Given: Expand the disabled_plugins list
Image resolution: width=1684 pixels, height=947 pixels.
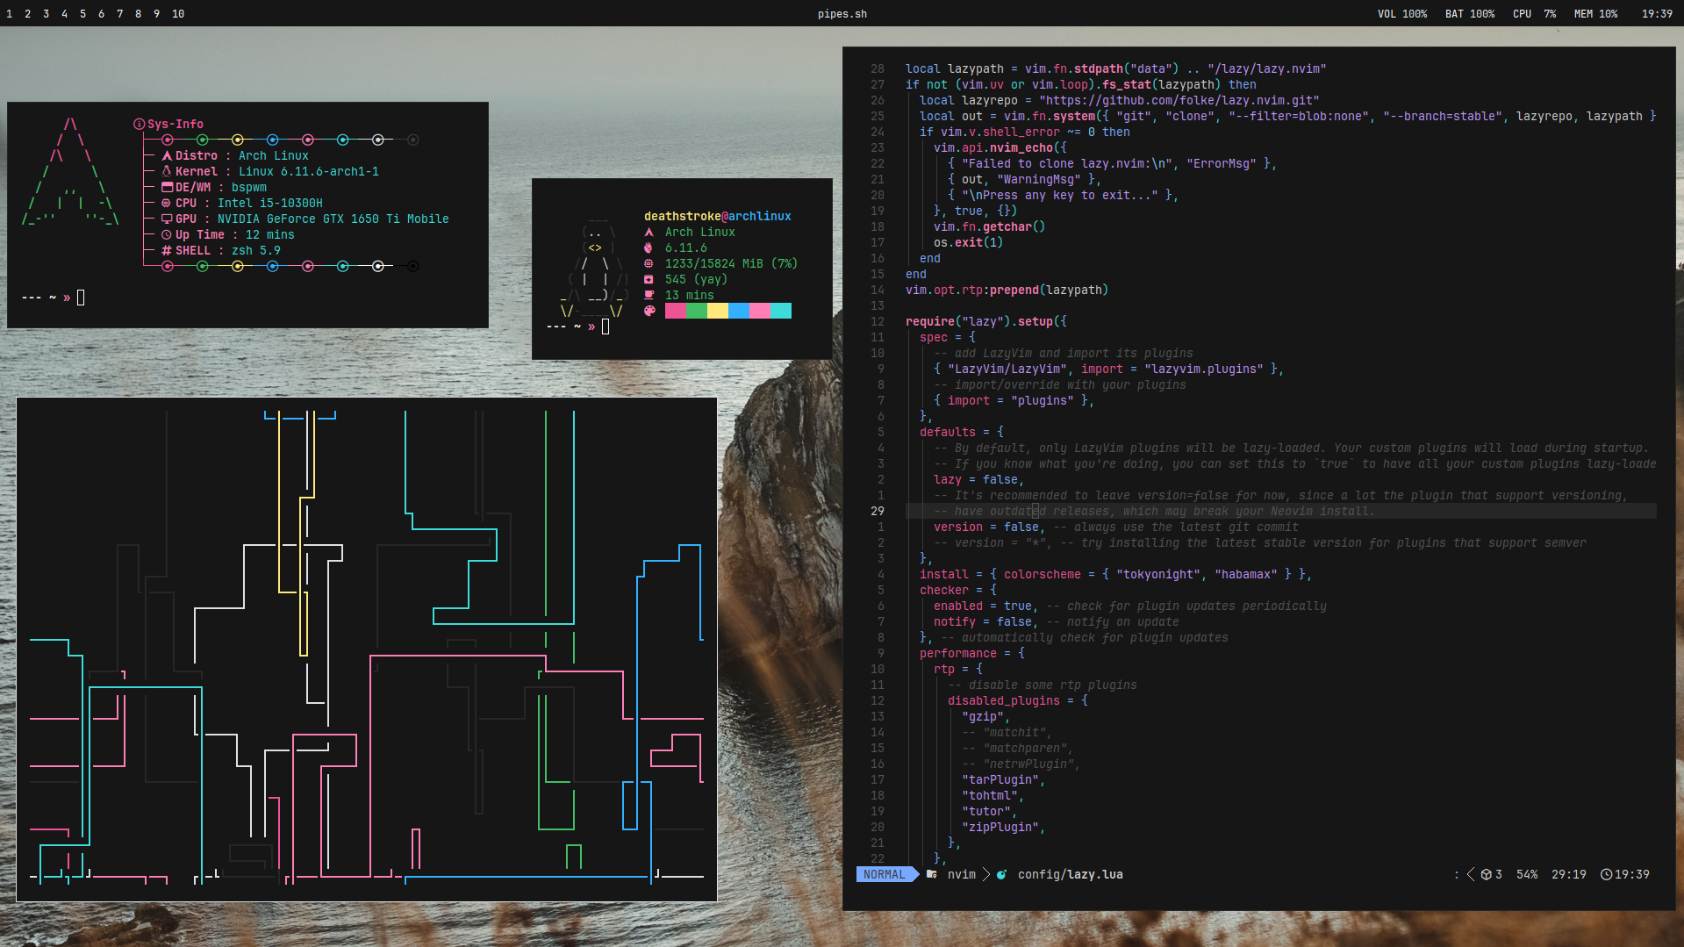Looking at the screenshot, I should [x=1004, y=700].
